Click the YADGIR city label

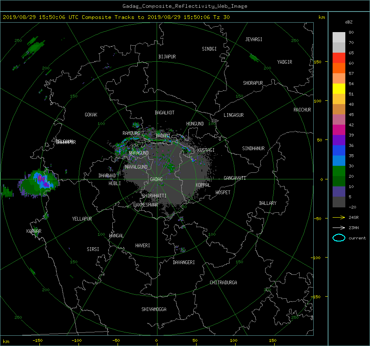(284, 62)
